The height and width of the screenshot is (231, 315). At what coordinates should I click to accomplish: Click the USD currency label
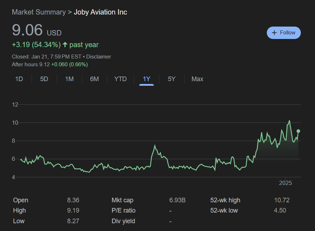coord(54,33)
